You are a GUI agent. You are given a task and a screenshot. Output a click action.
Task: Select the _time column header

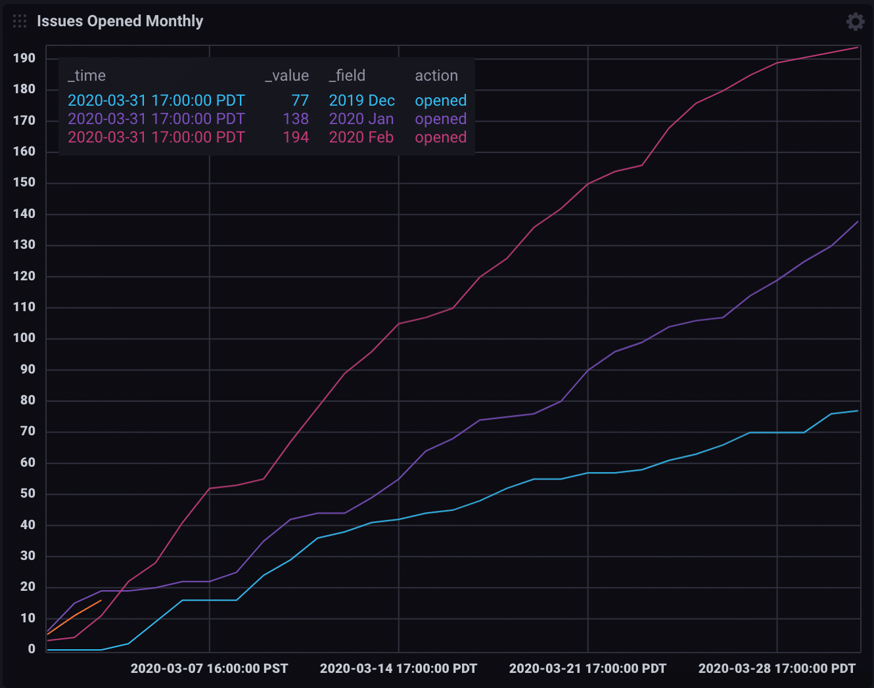point(87,75)
